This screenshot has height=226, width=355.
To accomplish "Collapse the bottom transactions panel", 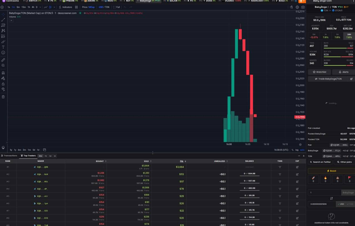I will pos(299,156).
